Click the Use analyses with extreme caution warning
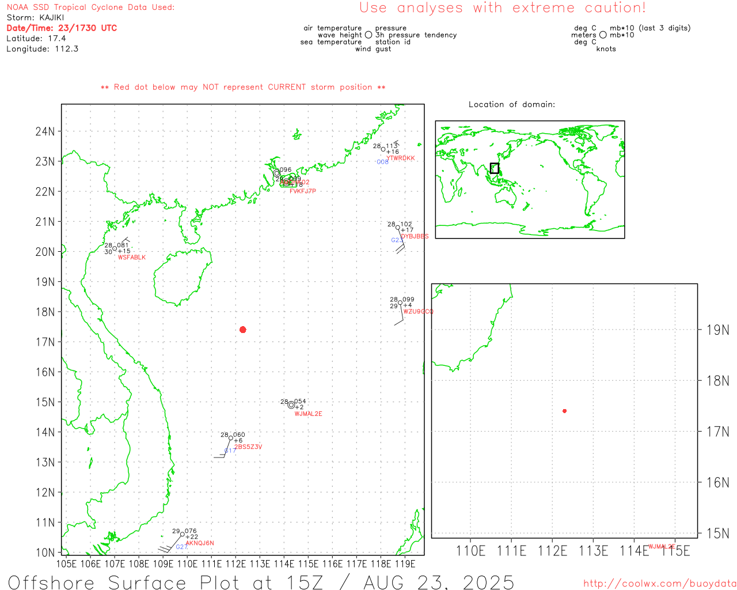 pos(503,8)
